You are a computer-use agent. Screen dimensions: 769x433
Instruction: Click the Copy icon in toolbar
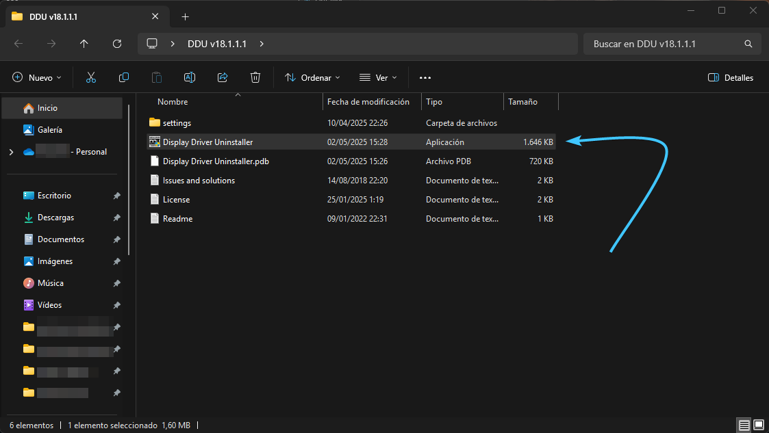tap(124, 77)
